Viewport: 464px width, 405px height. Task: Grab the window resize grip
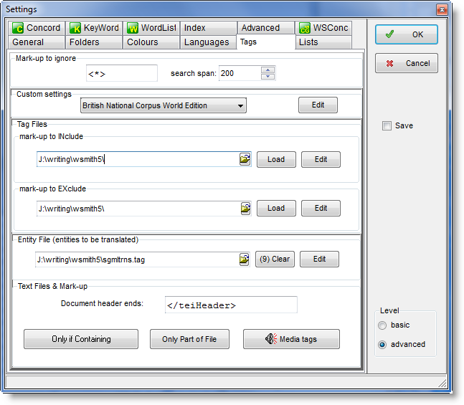pyautogui.click(x=442, y=383)
